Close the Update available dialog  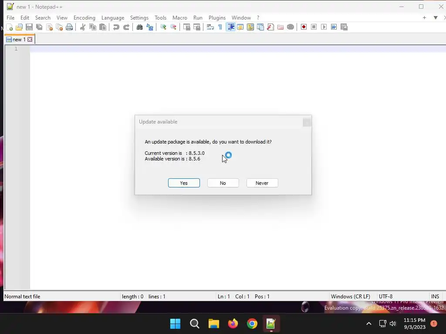307,122
